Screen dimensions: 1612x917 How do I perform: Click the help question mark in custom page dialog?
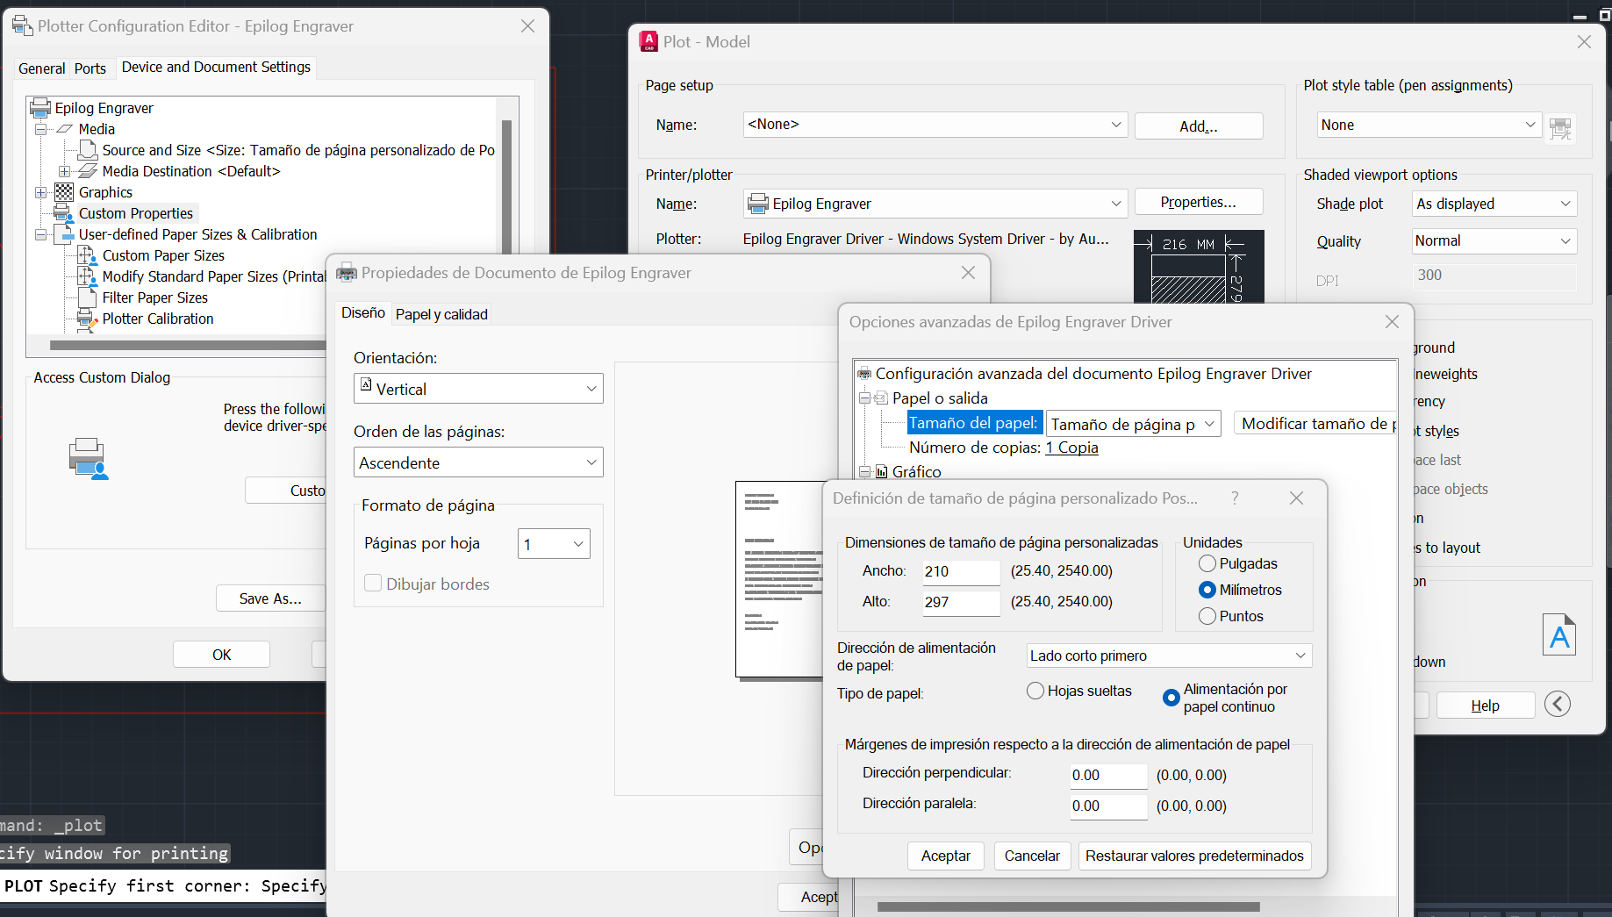coord(1235,498)
